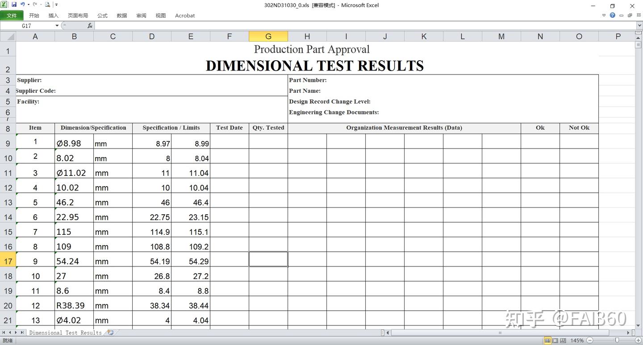Open the 文件 (File) tab
This screenshot has height=345, width=643.
(12, 15)
